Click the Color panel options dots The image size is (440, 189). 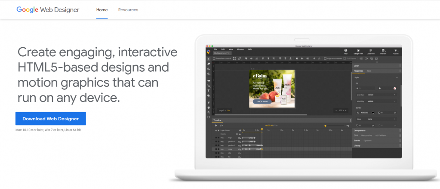400,66
